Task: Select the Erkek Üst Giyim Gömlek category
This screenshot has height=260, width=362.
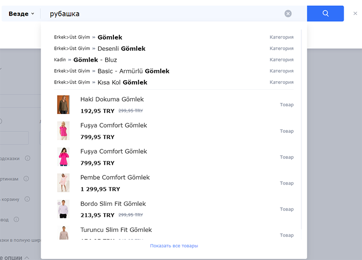Action: 110,37
